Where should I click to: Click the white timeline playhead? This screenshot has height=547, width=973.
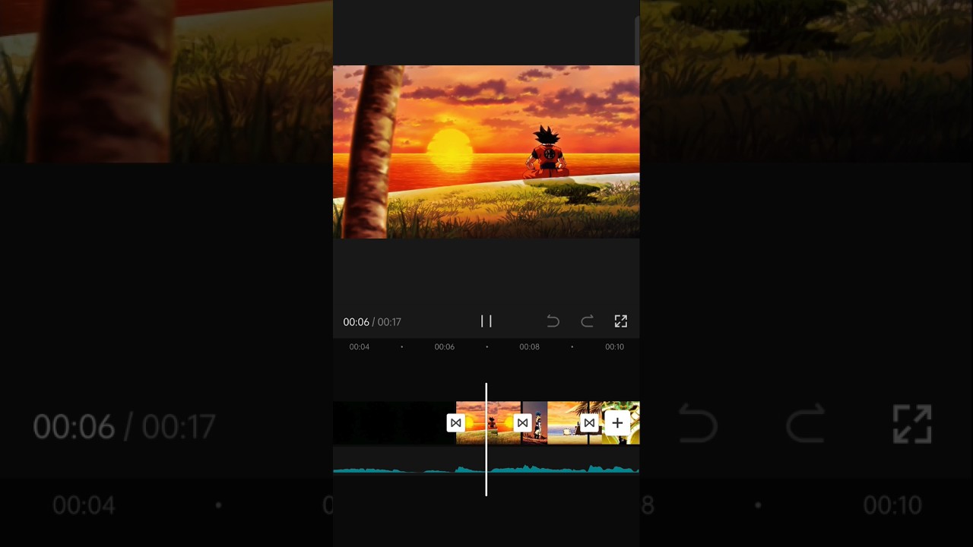pyautogui.click(x=486, y=439)
